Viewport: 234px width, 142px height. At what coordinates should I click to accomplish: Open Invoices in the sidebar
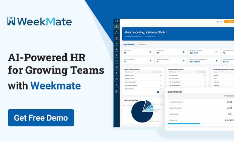117,56
